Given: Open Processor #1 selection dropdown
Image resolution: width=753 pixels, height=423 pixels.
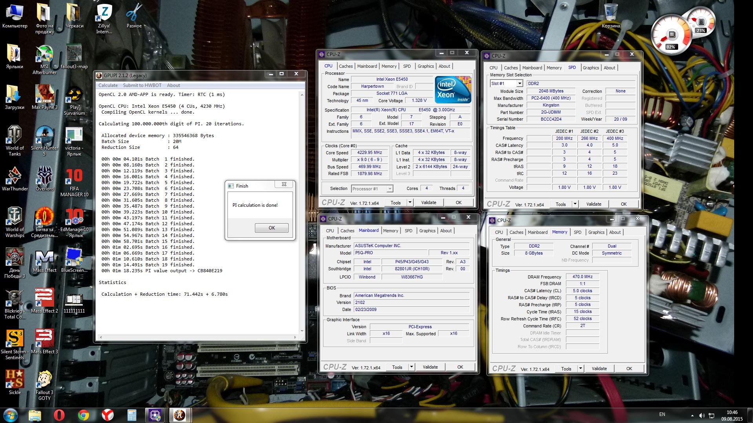Looking at the screenshot, I should pos(372,189).
